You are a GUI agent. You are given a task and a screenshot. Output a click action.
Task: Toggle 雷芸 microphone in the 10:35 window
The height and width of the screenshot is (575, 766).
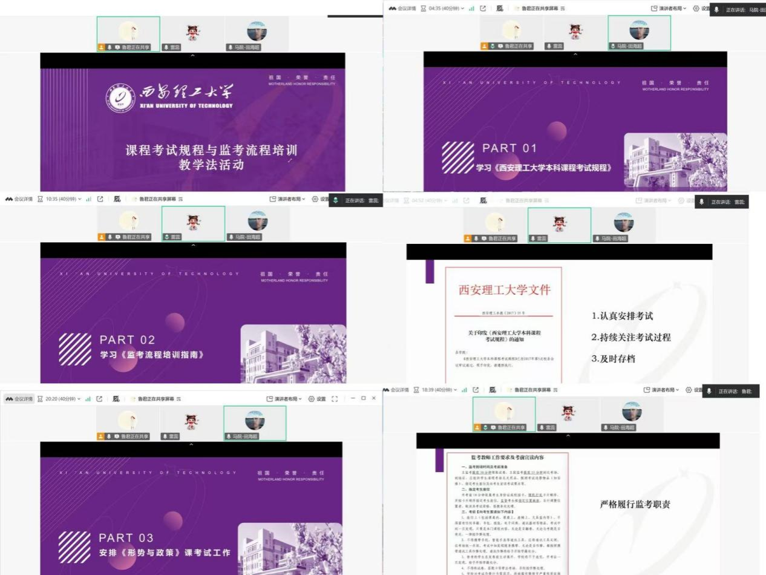pos(168,237)
